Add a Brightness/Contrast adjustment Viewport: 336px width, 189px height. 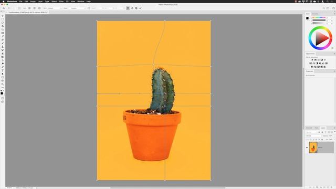[x=312, y=60]
